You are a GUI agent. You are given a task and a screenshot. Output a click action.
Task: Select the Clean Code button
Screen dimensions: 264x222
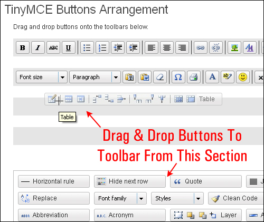tap(236, 198)
